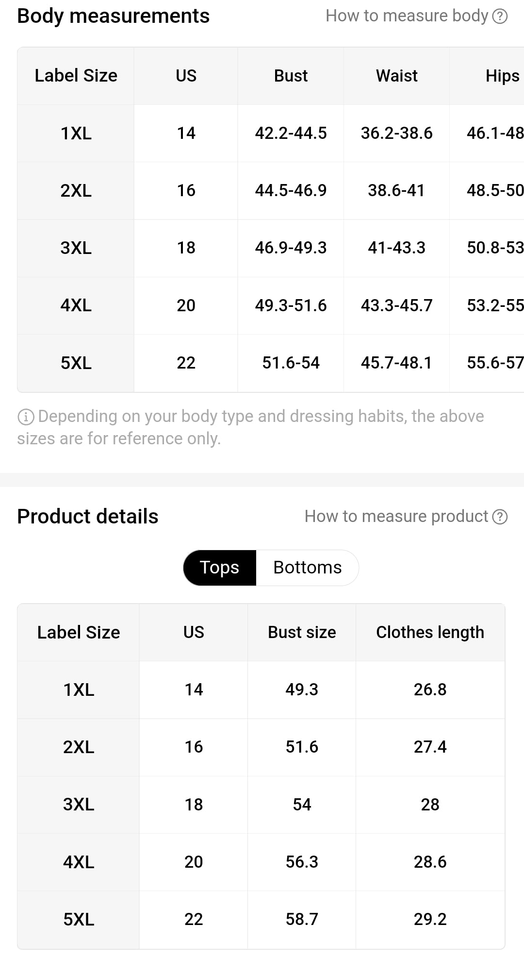Click the Bust size column header
Screen dimensions: 524x959
tap(302, 632)
